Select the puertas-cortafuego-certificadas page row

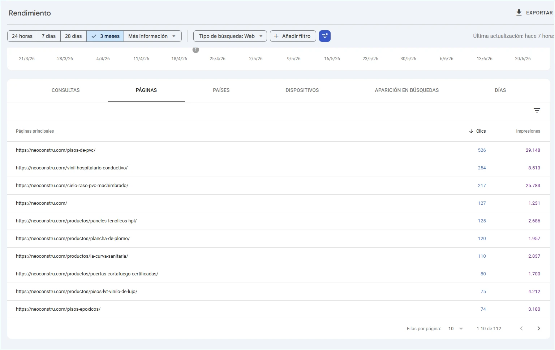279,274
